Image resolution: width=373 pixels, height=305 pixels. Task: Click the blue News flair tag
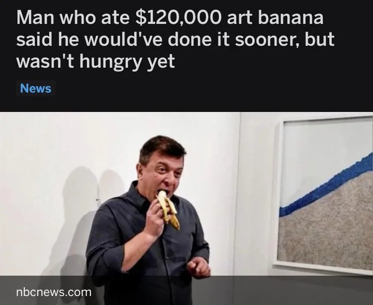(36, 88)
